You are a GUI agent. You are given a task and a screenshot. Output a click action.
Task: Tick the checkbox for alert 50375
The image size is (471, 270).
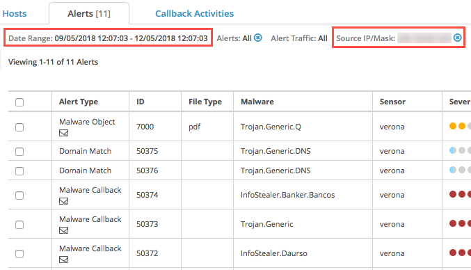[x=19, y=152]
